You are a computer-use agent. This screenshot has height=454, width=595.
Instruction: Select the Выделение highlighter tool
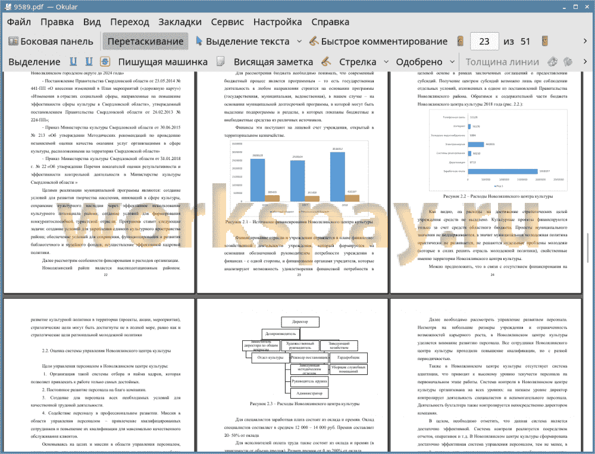pyautogui.click(x=34, y=62)
